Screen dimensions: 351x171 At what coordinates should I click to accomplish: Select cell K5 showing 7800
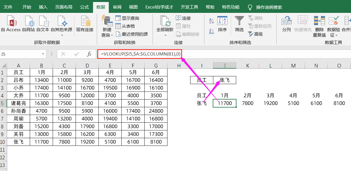248,103
